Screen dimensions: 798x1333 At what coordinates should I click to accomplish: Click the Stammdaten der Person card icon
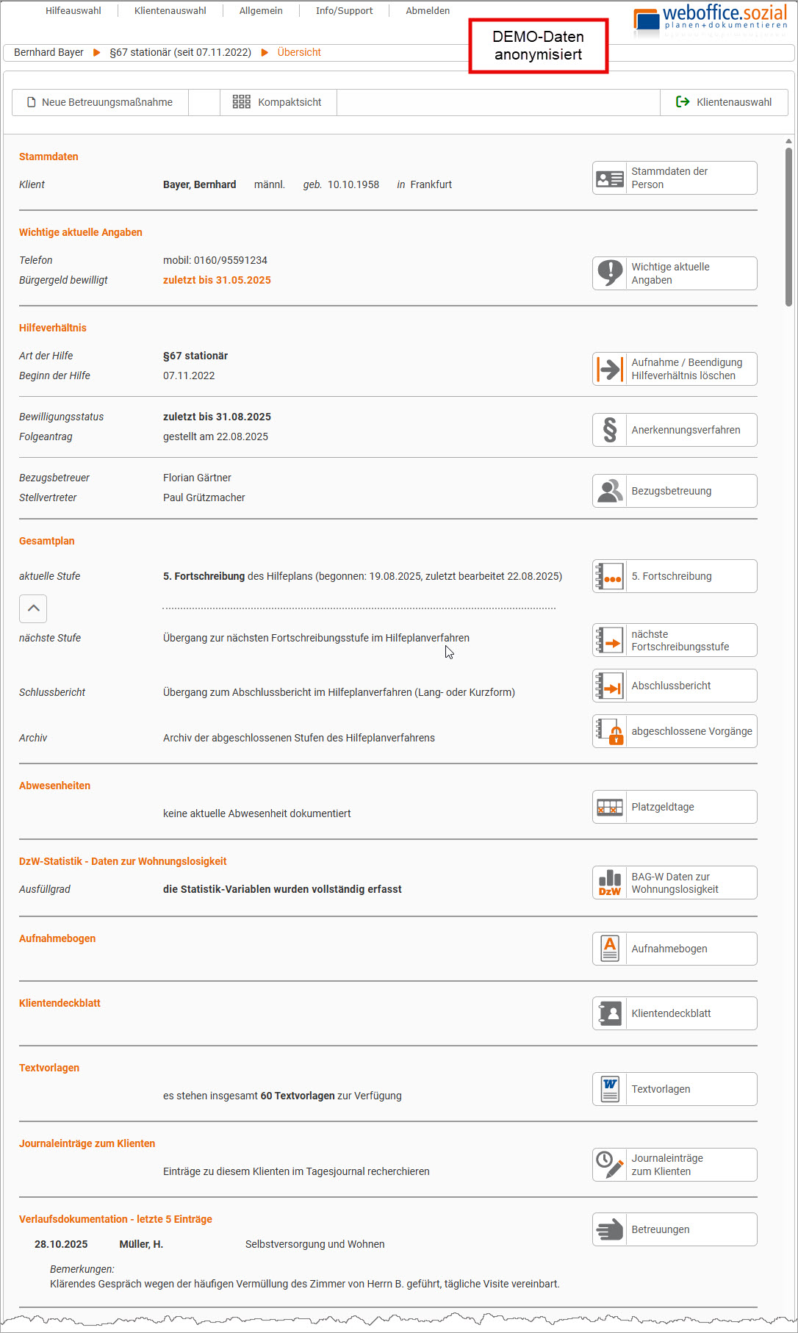(610, 179)
